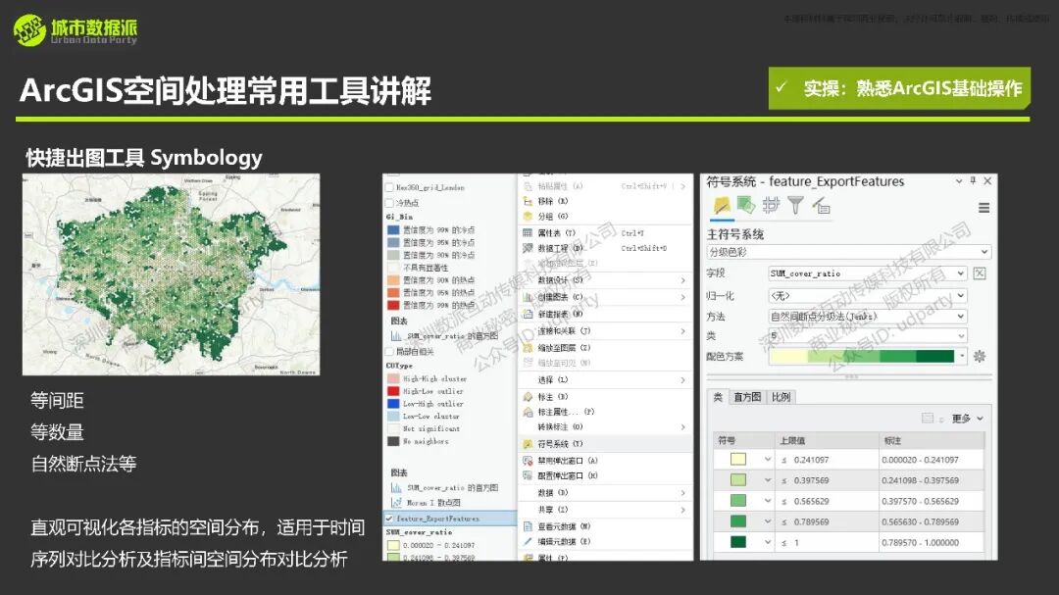
Task: Toggle the 冷热点 layer checkbox
Action: [x=389, y=203]
